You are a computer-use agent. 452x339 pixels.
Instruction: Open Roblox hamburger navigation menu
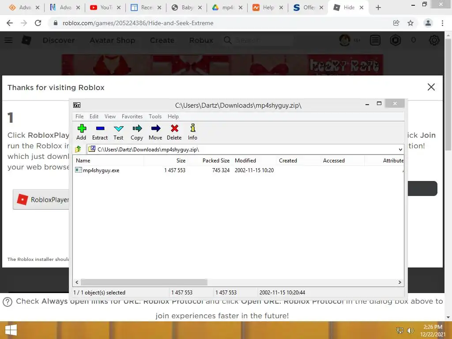pyautogui.click(x=9, y=40)
